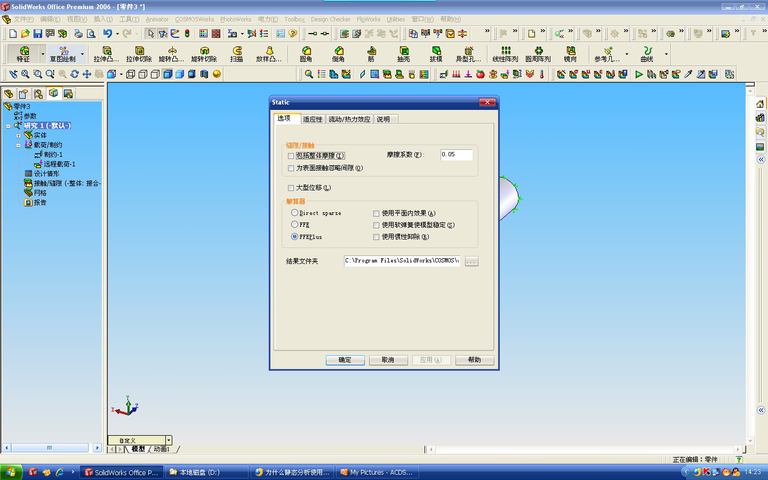Switch to the 适应性 tab
768x480 pixels.
(313, 119)
